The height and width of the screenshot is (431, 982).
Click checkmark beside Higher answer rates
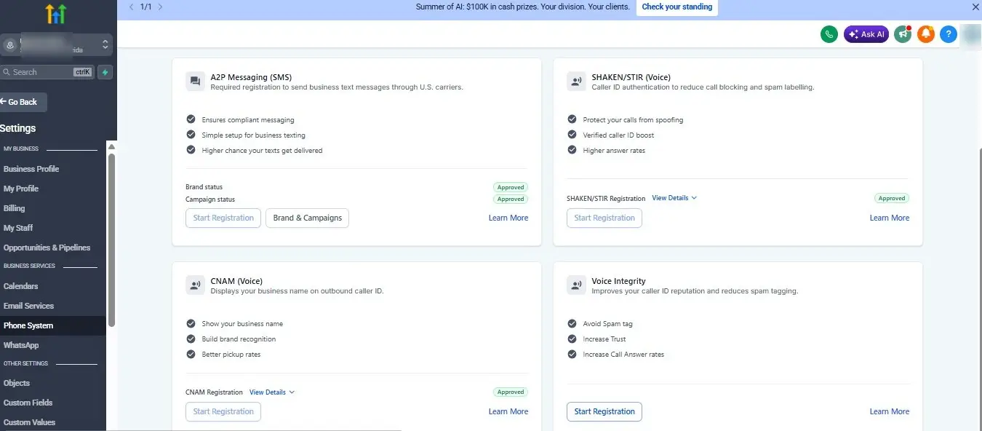(x=572, y=150)
